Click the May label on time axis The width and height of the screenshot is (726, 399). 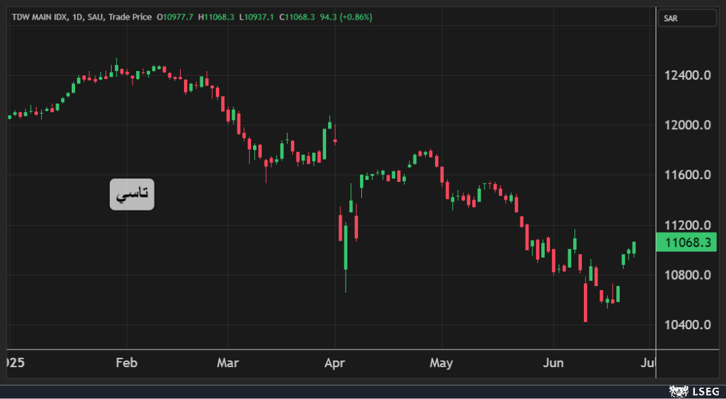441,363
